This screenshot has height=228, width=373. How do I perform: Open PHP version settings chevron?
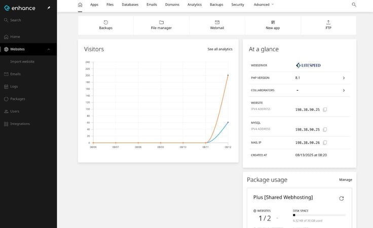pos(344,78)
